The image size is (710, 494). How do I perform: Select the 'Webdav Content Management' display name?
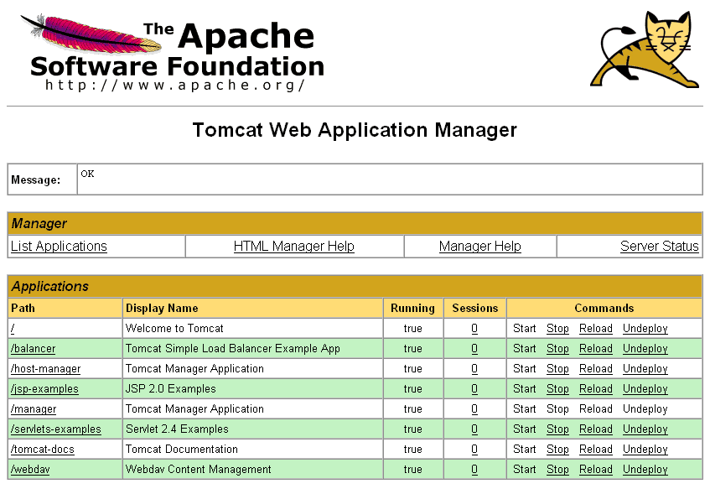[x=199, y=470]
